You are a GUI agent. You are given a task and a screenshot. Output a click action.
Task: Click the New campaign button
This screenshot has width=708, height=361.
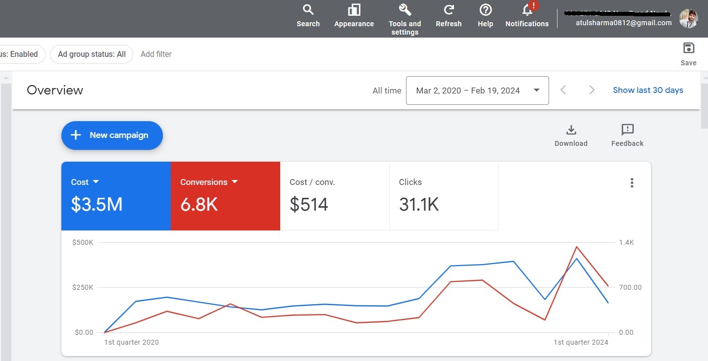(112, 135)
